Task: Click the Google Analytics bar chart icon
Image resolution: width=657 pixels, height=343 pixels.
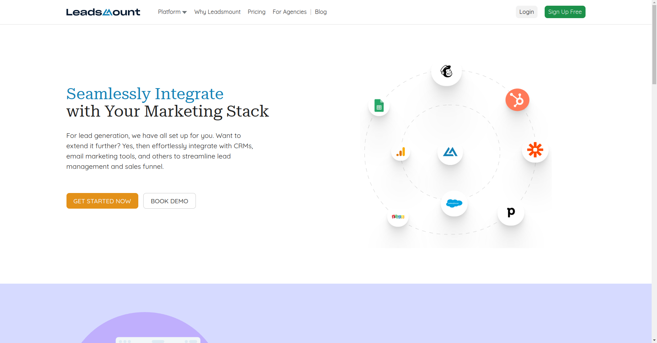Action: coord(401,152)
